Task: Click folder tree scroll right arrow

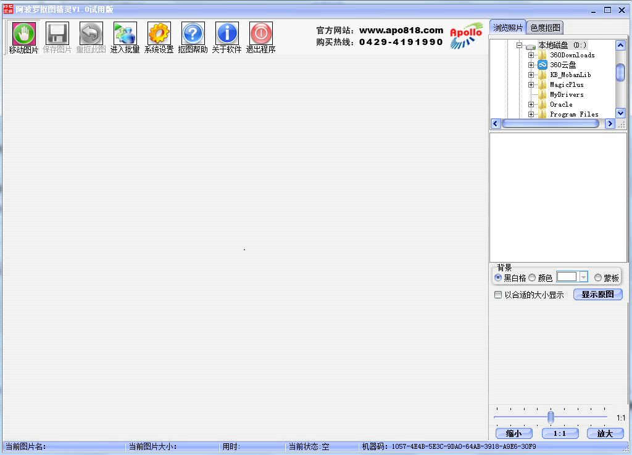Action: click(610, 124)
